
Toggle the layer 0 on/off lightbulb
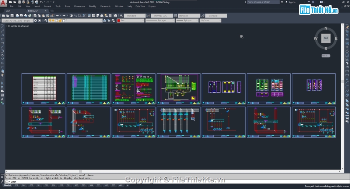coord(50,21)
